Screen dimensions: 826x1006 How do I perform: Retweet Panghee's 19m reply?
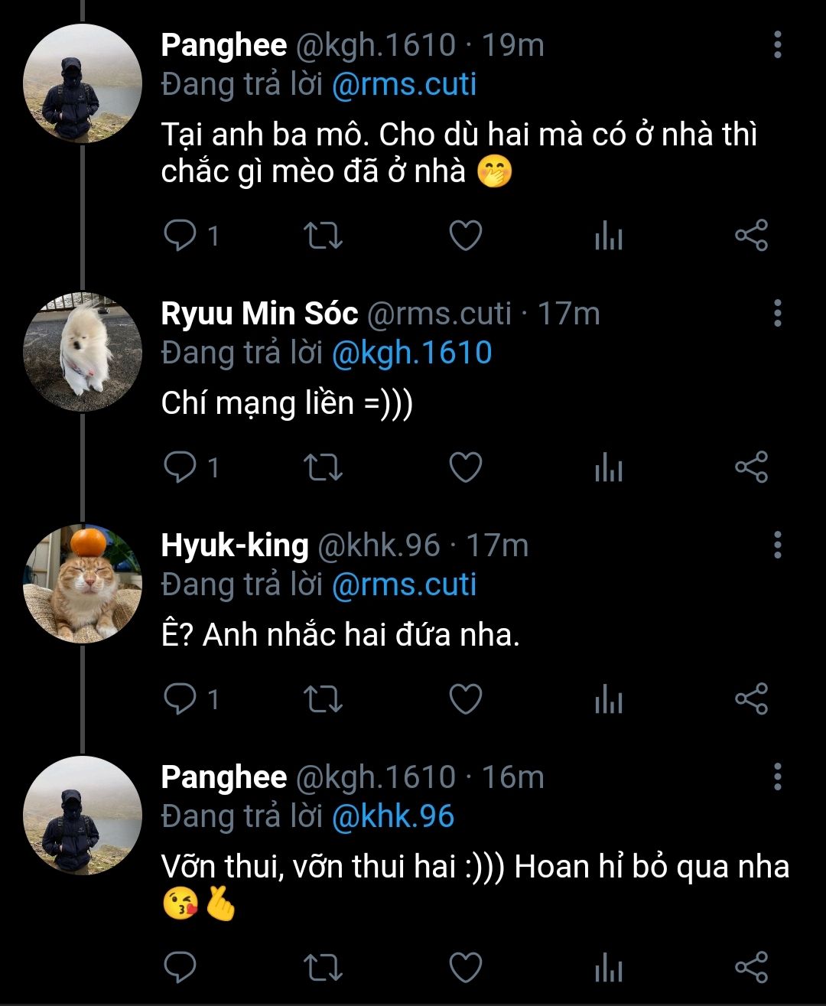coord(323,236)
